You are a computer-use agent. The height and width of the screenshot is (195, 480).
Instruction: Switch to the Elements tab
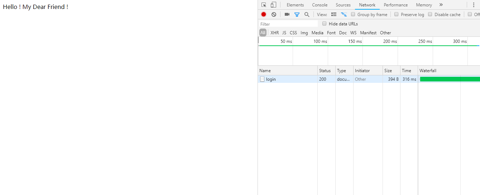click(295, 5)
